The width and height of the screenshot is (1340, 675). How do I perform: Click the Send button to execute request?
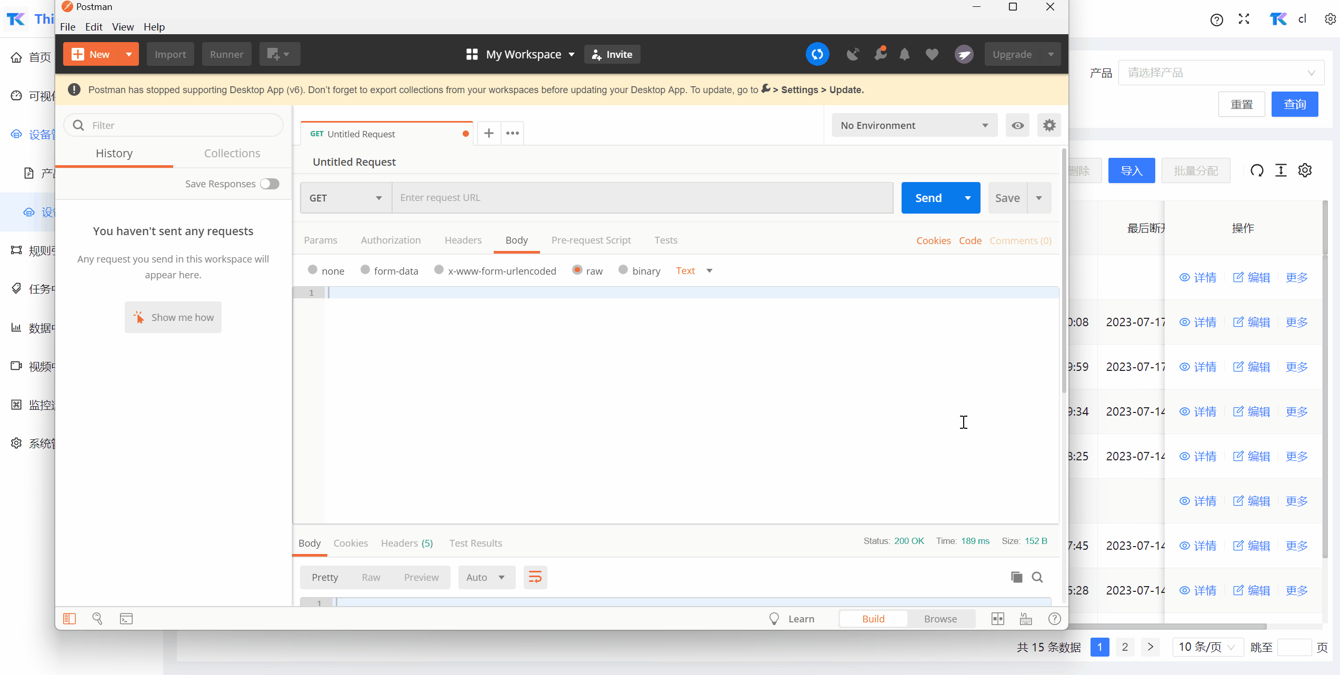(928, 197)
